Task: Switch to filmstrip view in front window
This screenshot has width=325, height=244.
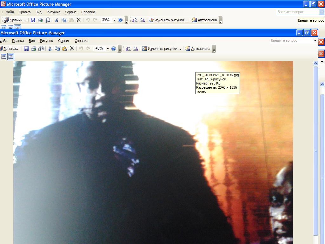Action: tap(4, 57)
